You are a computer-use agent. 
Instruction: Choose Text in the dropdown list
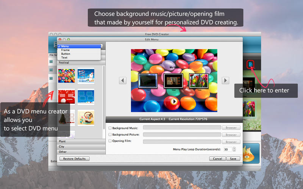point(79,57)
